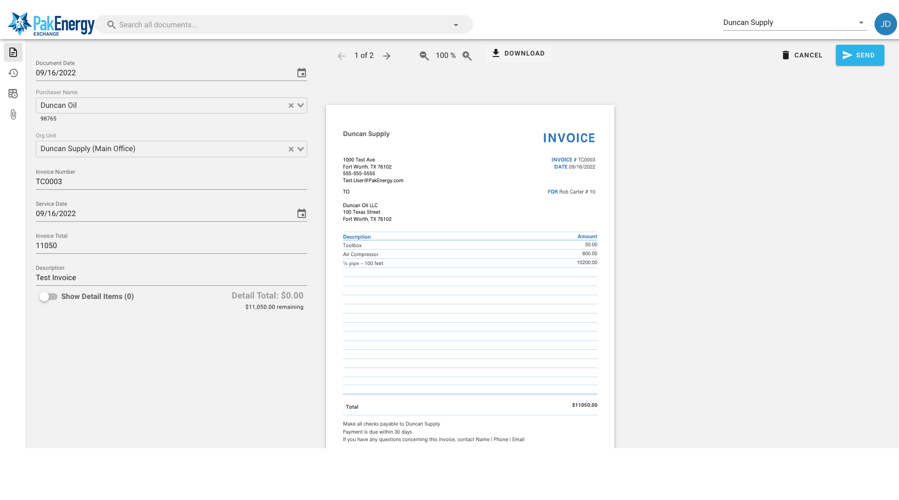Expand the Org Unit dropdown
Image resolution: width=899 pixels, height=500 pixels.
(x=301, y=149)
